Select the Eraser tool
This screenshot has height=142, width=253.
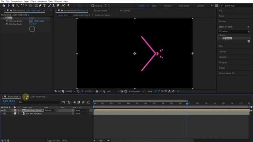[58, 6]
